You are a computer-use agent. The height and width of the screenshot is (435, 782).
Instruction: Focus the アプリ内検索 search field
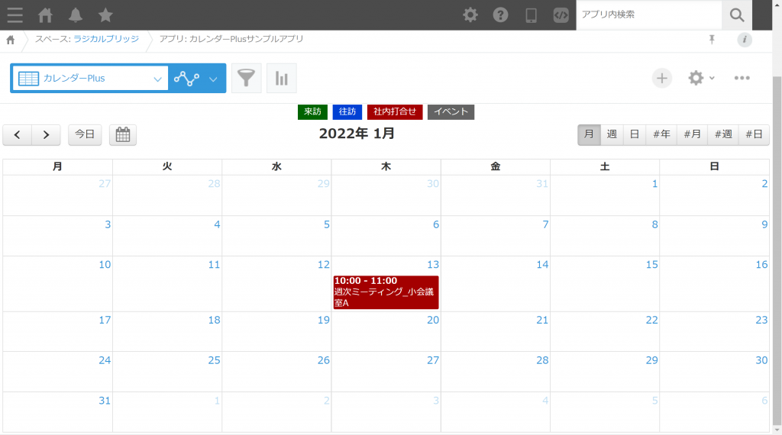tap(649, 15)
